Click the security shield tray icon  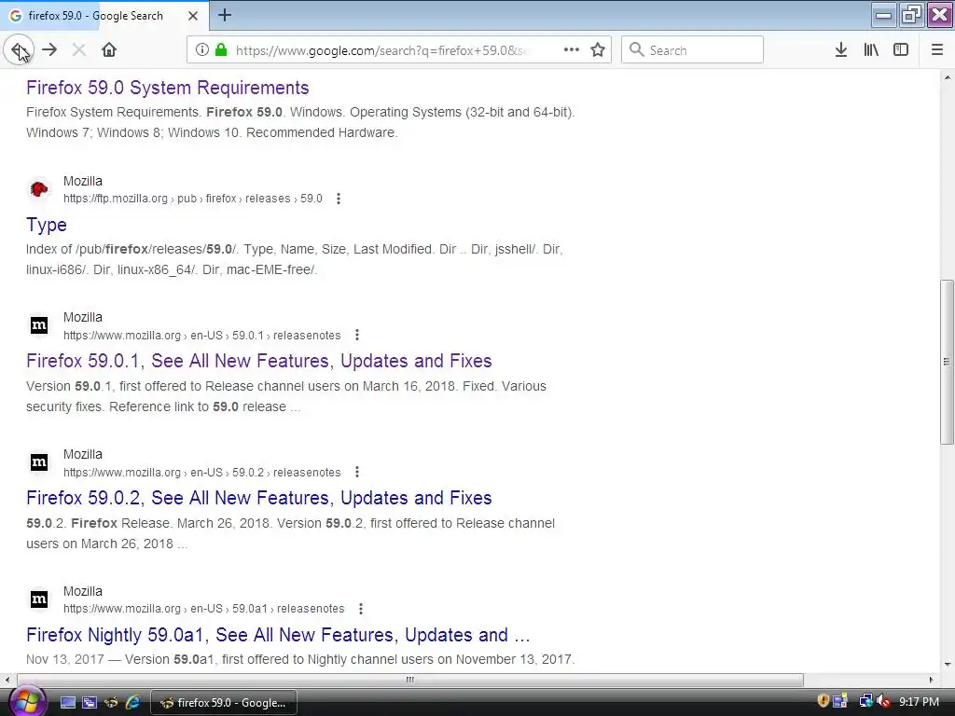click(x=823, y=701)
